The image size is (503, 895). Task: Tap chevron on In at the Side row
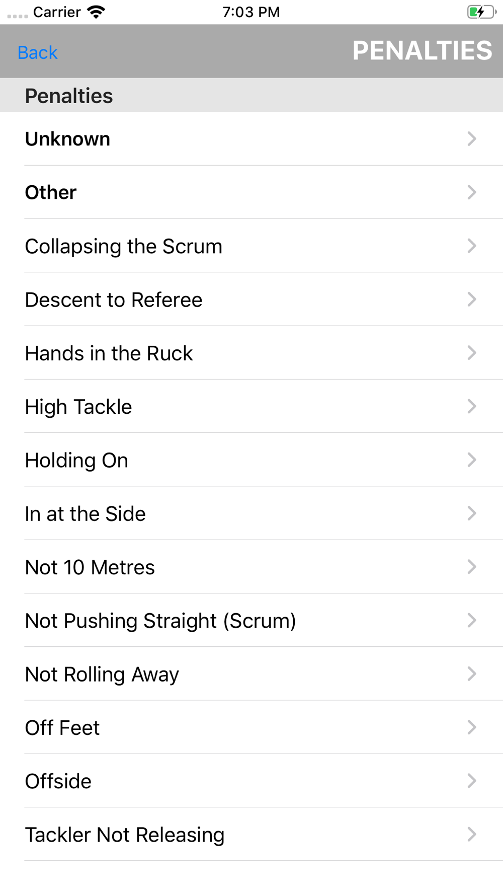(x=471, y=513)
